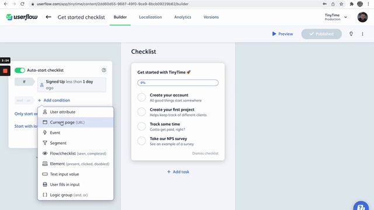Click the Userflow logo
This screenshot has height=210, width=374.
[x=22, y=17]
